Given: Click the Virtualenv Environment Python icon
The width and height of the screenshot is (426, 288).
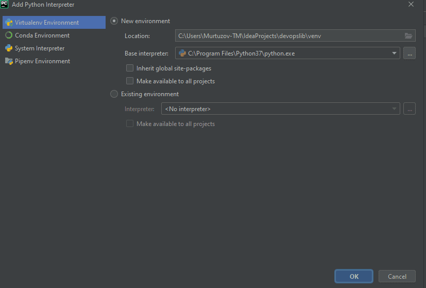Looking at the screenshot, I should tap(9, 23).
